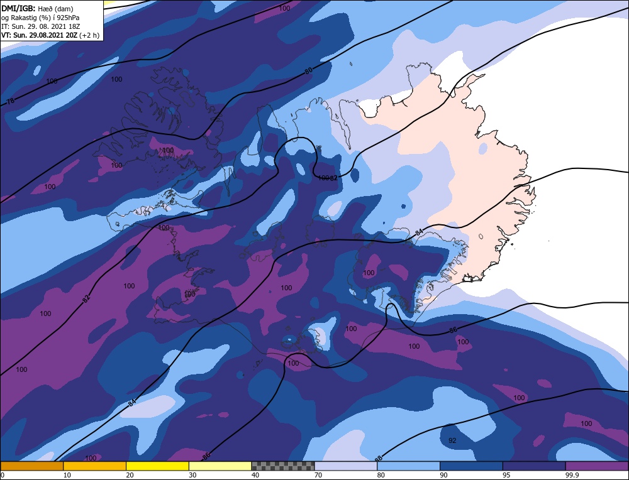Click the 'og Rakastig (%) í 925hPa' line
The height and width of the screenshot is (480, 629).
(x=40, y=17)
